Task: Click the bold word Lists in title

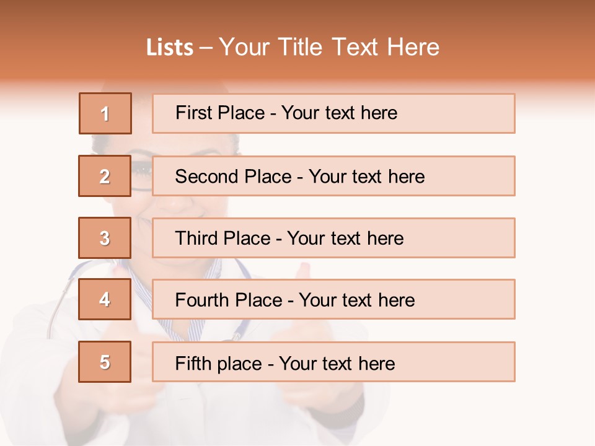Action: 170,48
